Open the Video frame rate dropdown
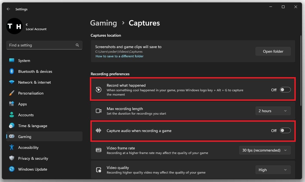The height and width of the screenshot is (182, 305). (x=265, y=150)
